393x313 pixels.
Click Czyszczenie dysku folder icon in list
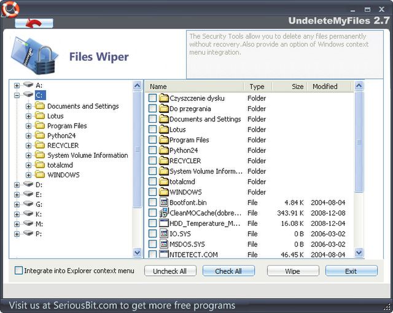click(164, 98)
